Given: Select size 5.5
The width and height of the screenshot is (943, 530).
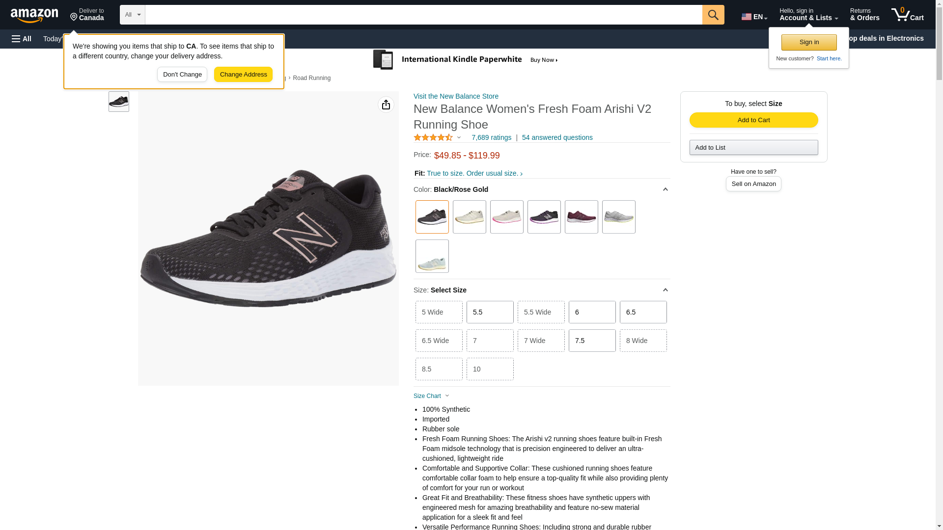Looking at the screenshot, I should click(x=490, y=312).
